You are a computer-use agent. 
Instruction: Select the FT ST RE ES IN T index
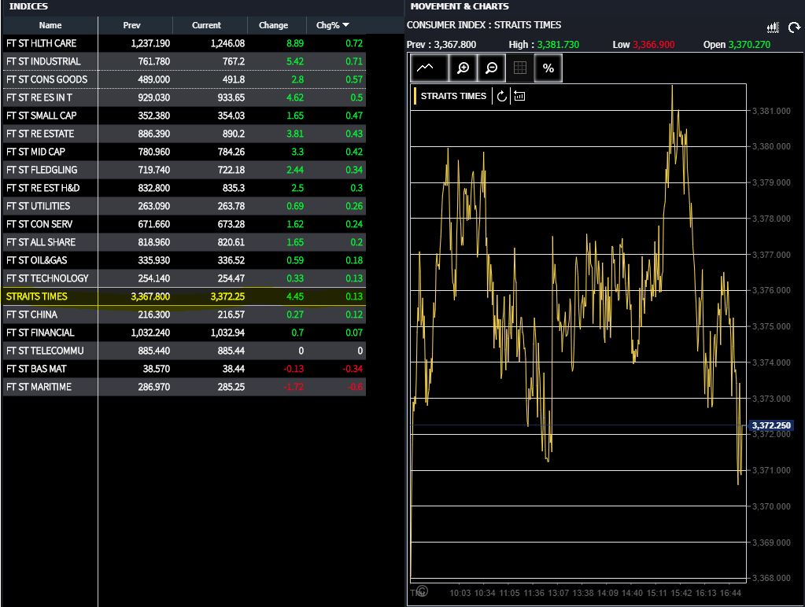[184, 97]
